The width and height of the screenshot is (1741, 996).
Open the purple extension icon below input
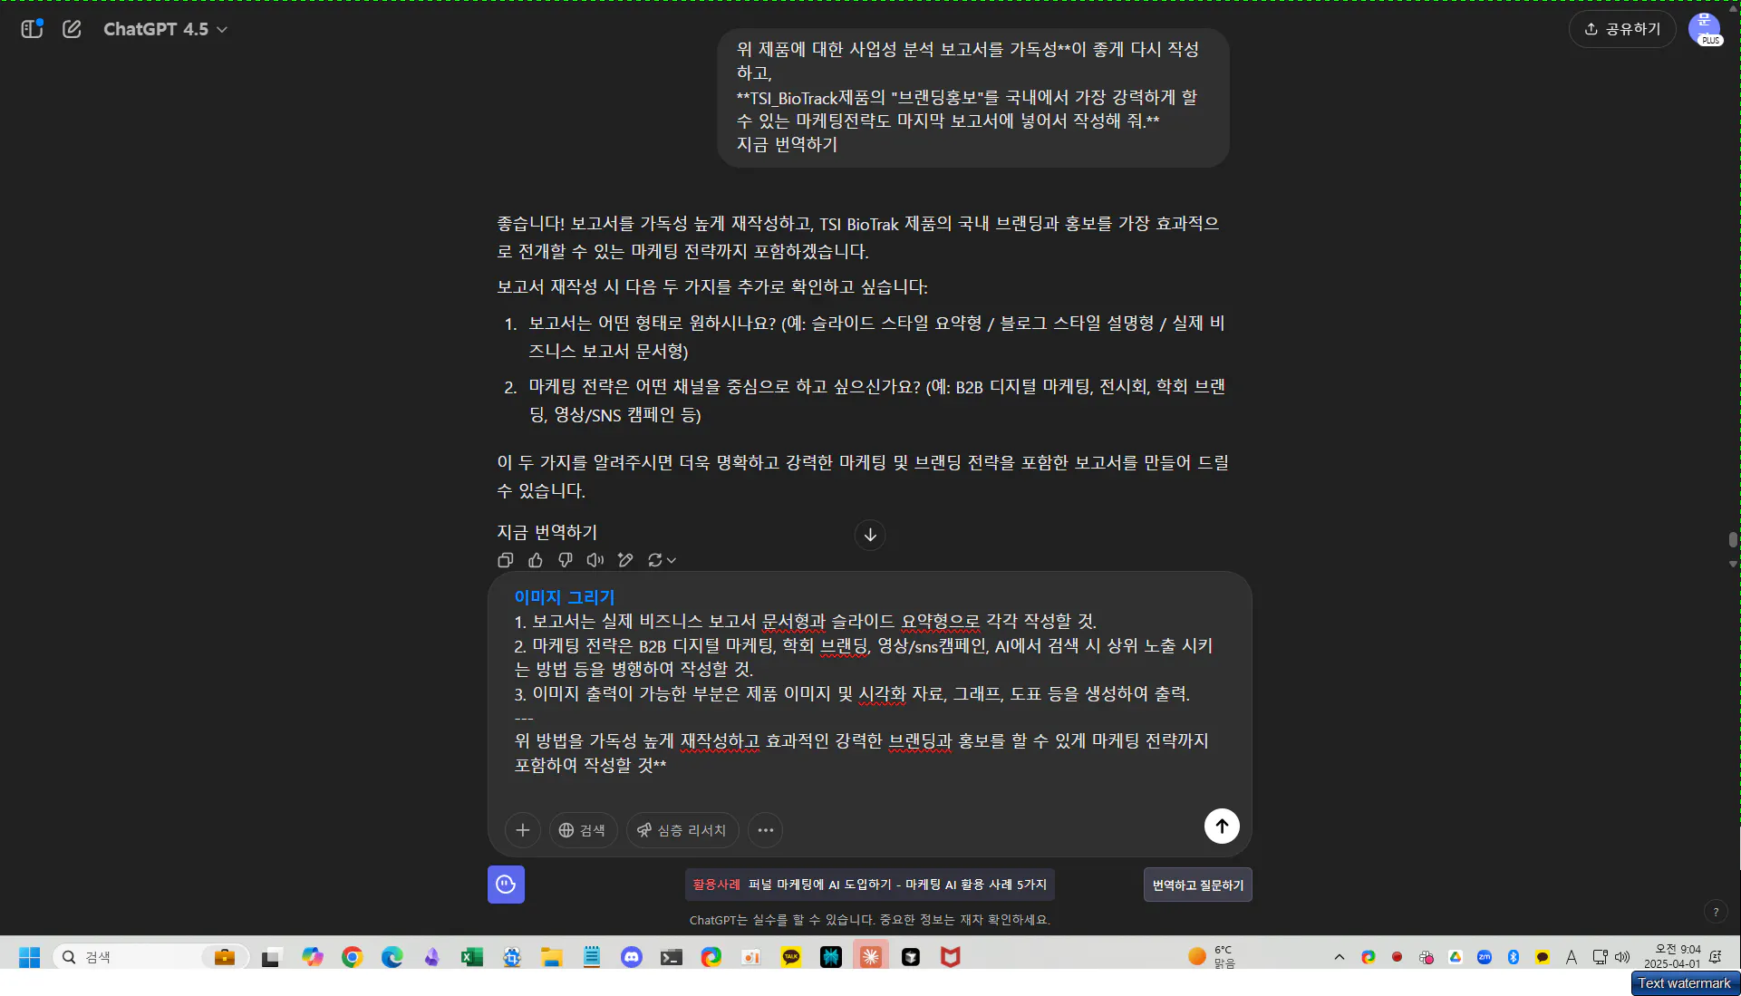pos(506,885)
